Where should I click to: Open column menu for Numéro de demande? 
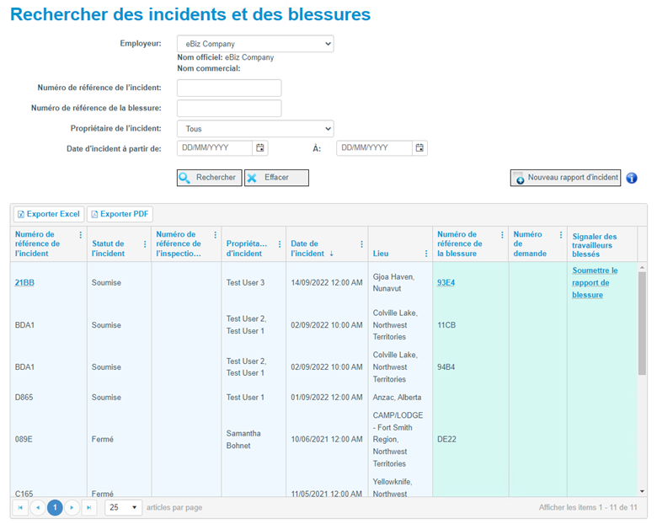561,235
